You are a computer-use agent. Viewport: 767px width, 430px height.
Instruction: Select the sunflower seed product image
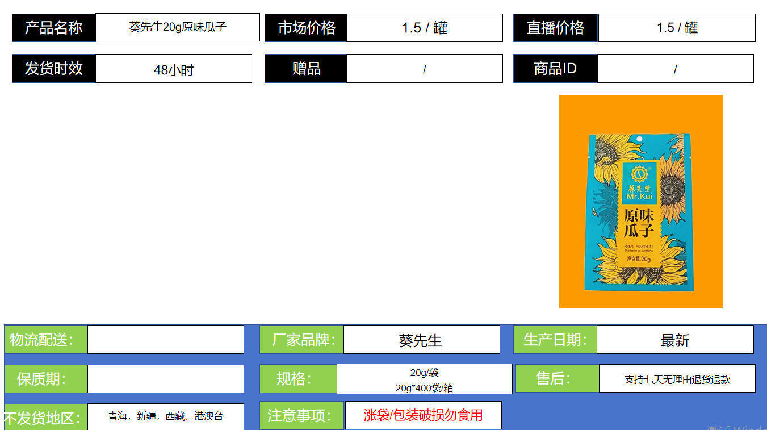pos(640,201)
